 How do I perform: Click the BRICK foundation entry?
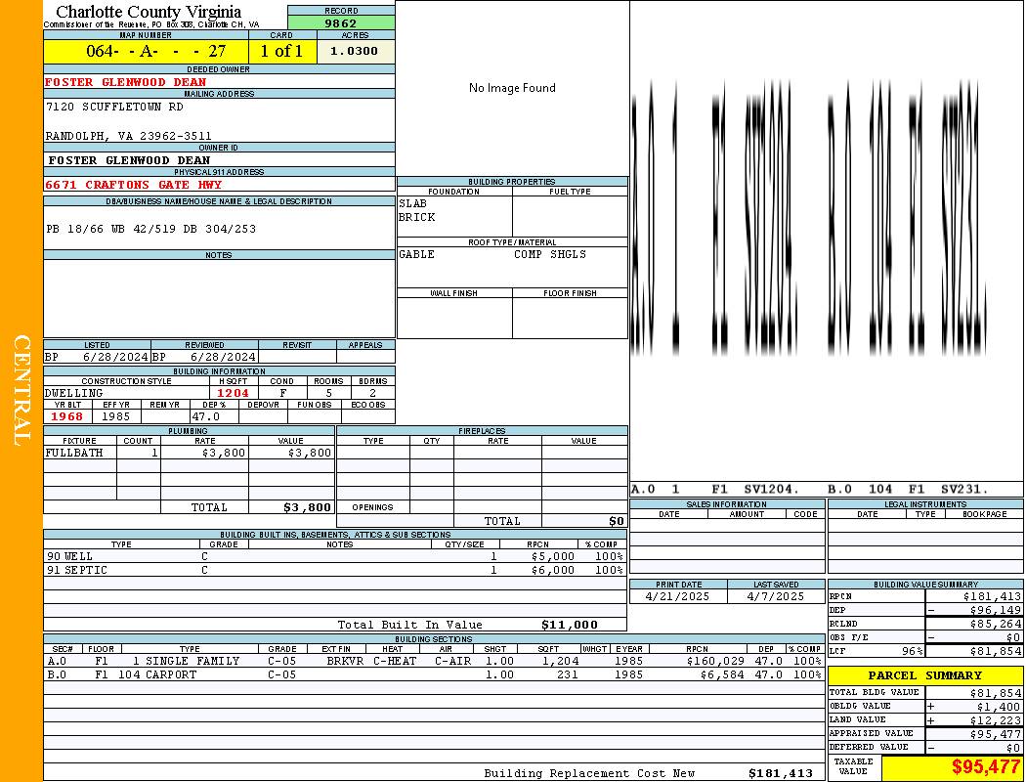tap(417, 217)
